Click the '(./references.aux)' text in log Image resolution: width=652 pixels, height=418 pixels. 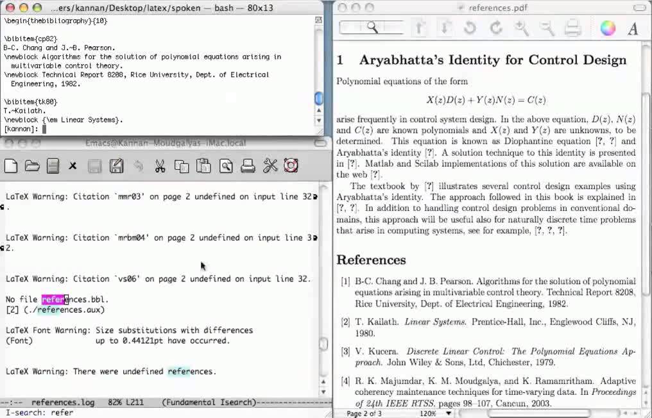64,310
